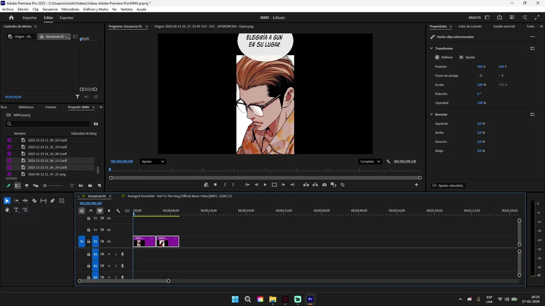Open the Ajustar zoom level dropdown

coord(152,161)
